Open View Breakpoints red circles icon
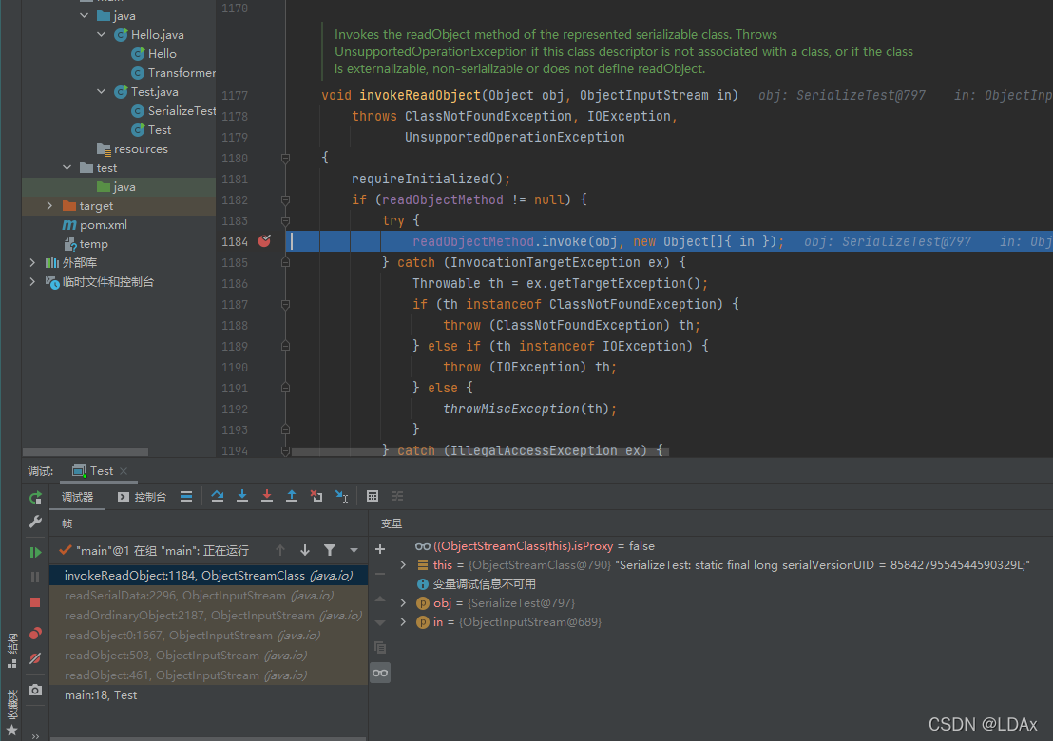 pyautogui.click(x=35, y=634)
